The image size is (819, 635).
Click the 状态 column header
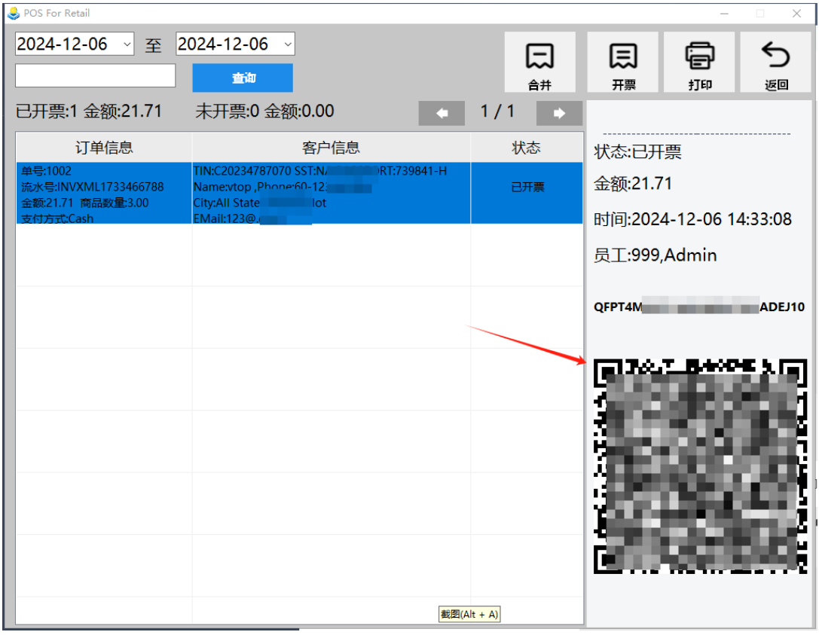click(x=527, y=147)
